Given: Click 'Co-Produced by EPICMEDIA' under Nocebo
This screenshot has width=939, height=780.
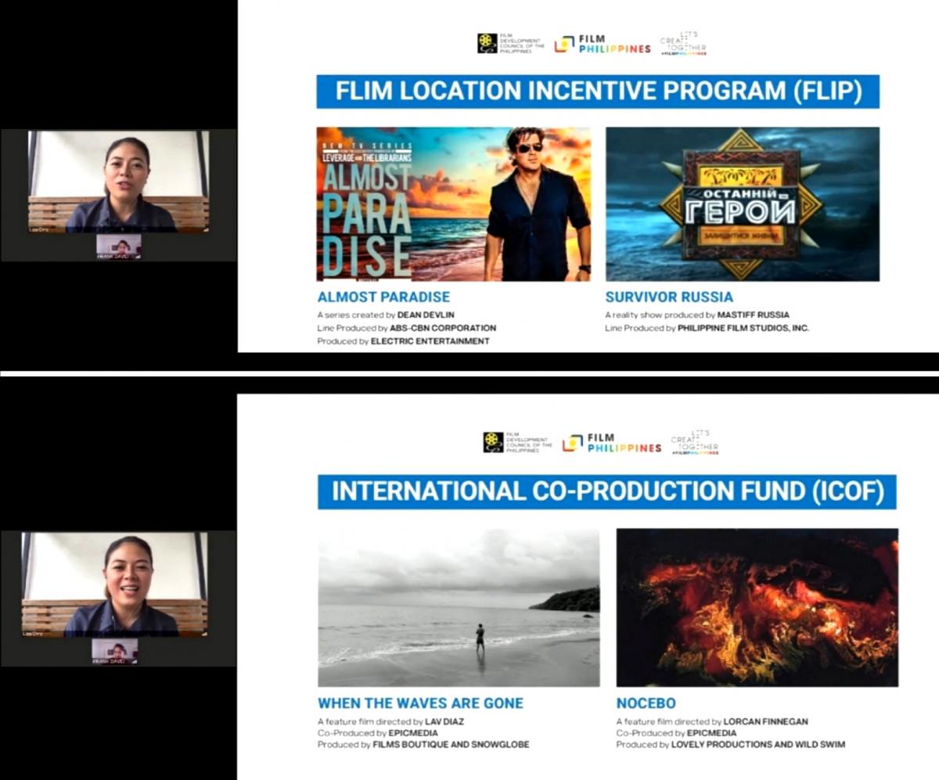Looking at the screenshot, I should [x=676, y=733].
